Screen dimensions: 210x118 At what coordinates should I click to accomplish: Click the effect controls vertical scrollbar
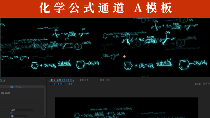coord(45,101)
